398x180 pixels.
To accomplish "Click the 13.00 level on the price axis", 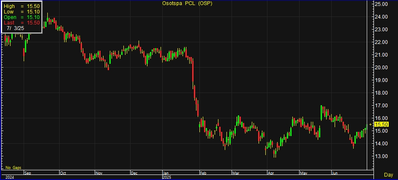I will (x=382, y=156).
